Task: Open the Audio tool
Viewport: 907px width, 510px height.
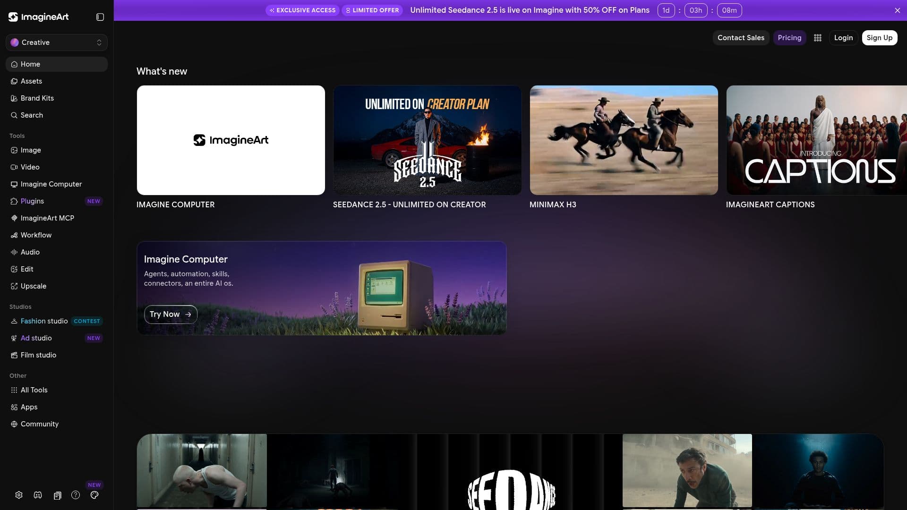Action: coord(57,252)
